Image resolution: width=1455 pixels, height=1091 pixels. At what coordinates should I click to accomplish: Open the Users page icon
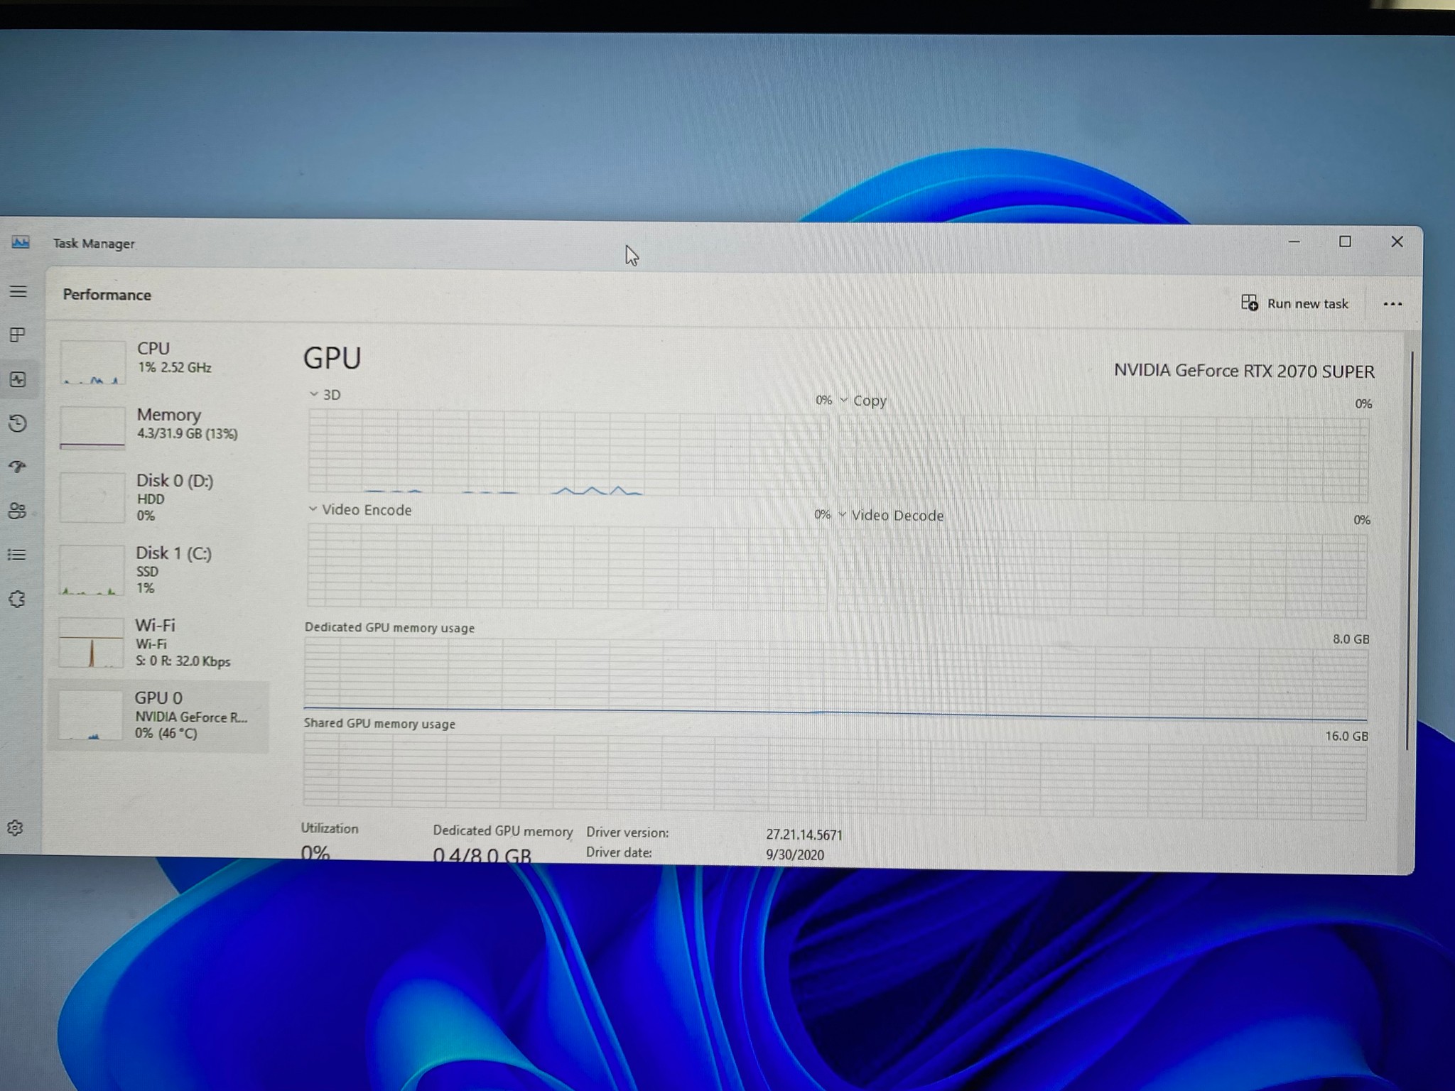click(17, 511)
